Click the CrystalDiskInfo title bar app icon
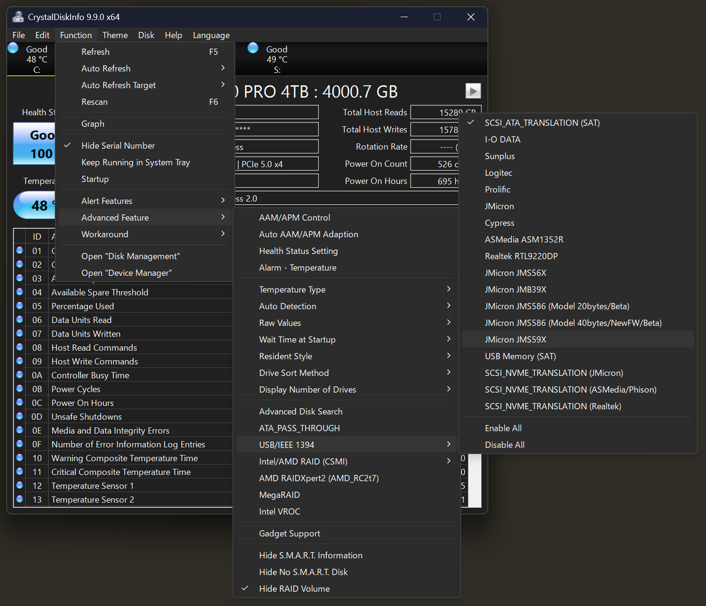Viewport: 706px width, 606px height. pyautogui.click(x=19, y=17)
